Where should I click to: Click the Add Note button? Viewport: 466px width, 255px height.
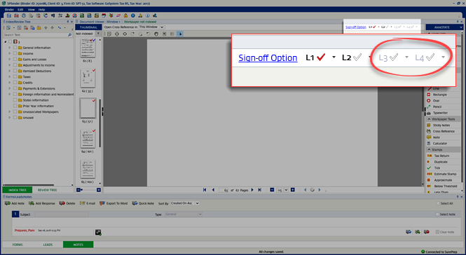click(x=15, y=203)
